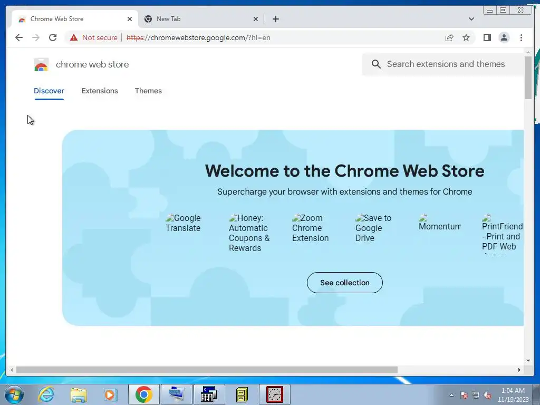Viewport: 540px width, 405px height.
Task: Close the Chrome Web Store tab
Action: [x=130, y=19]
